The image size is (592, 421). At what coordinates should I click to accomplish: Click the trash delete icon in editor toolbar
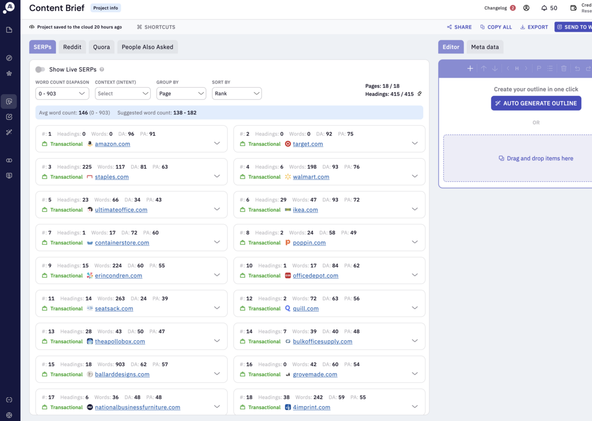point(563,68)
